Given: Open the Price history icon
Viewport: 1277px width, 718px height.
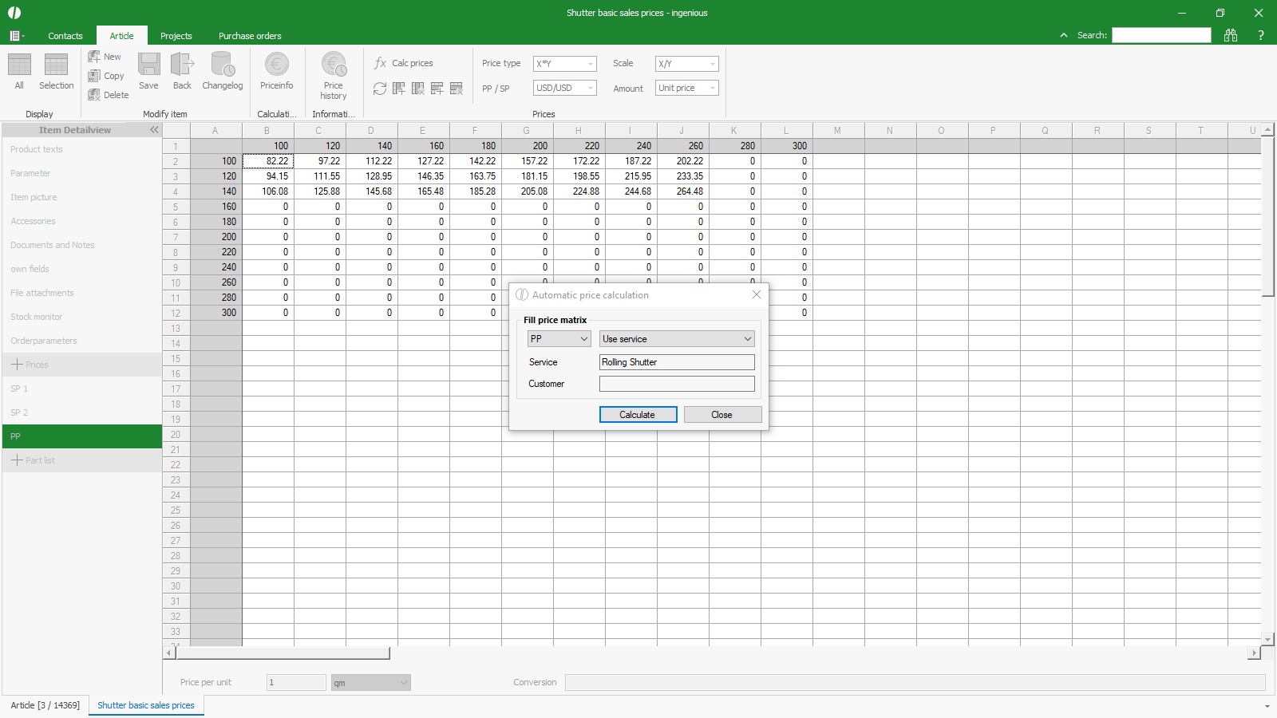Looking at the screenshot, I should (x=334, y=65).
